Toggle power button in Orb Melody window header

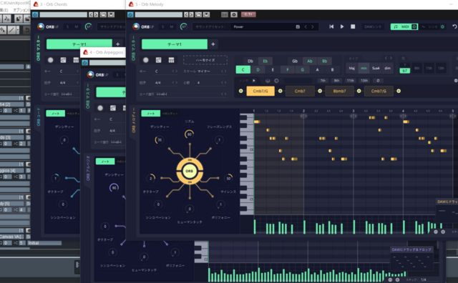coord(130,14)
